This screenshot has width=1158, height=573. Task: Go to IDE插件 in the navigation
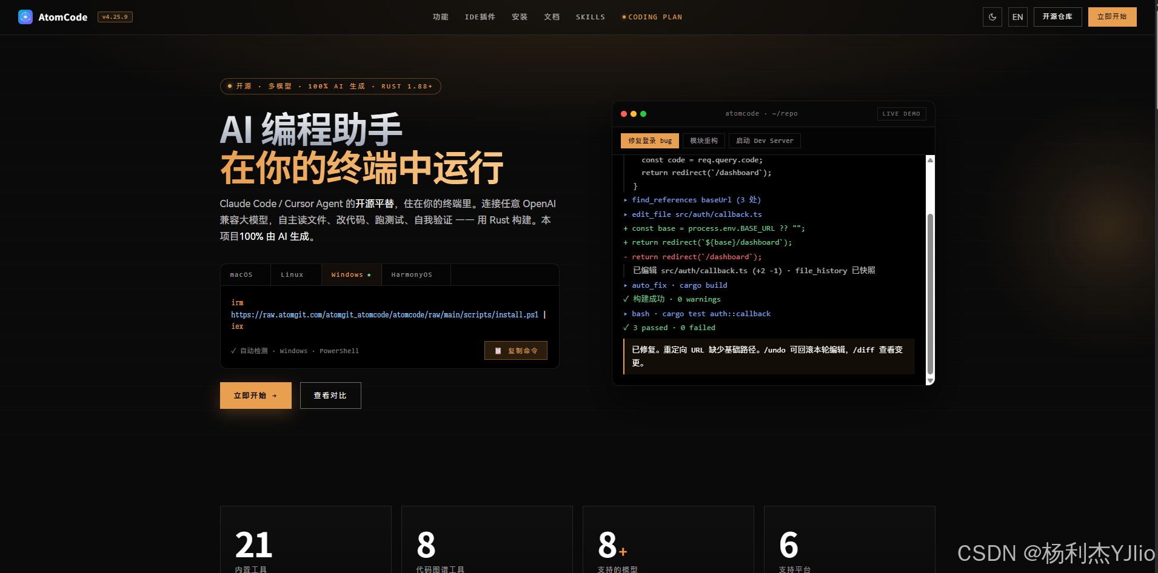coord(480,17)
